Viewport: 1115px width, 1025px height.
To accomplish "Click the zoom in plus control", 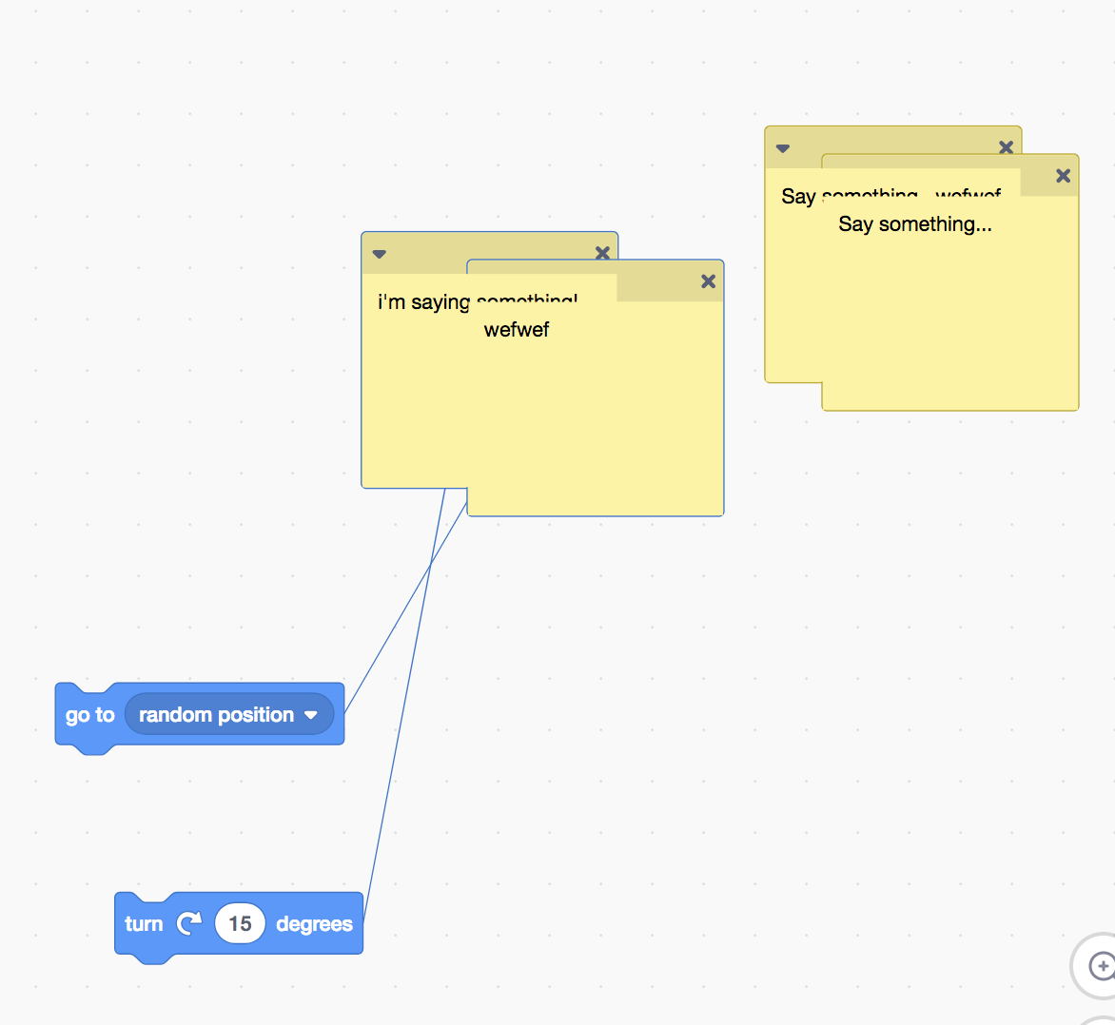I will pos(1104,967).
